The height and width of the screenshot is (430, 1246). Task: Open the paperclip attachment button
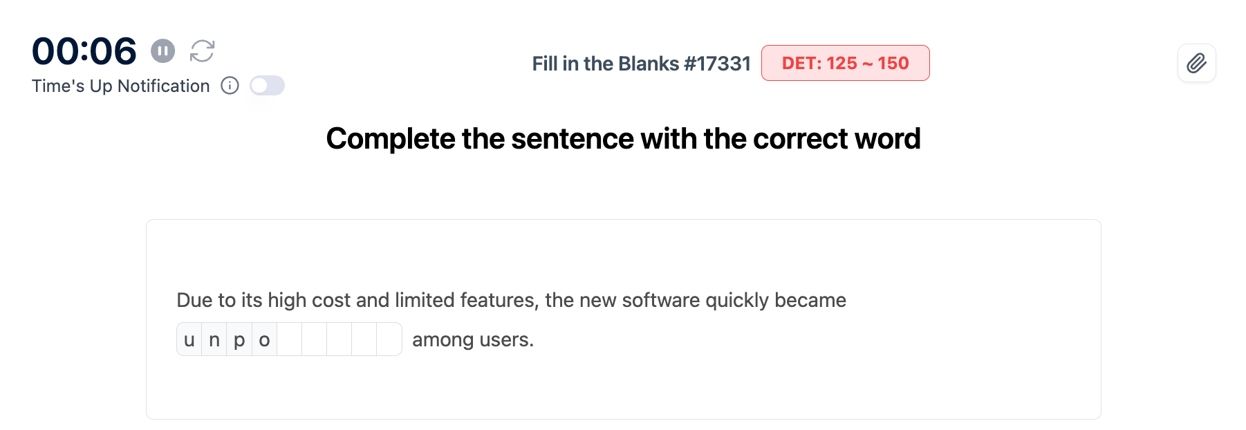pos(1196,64)
